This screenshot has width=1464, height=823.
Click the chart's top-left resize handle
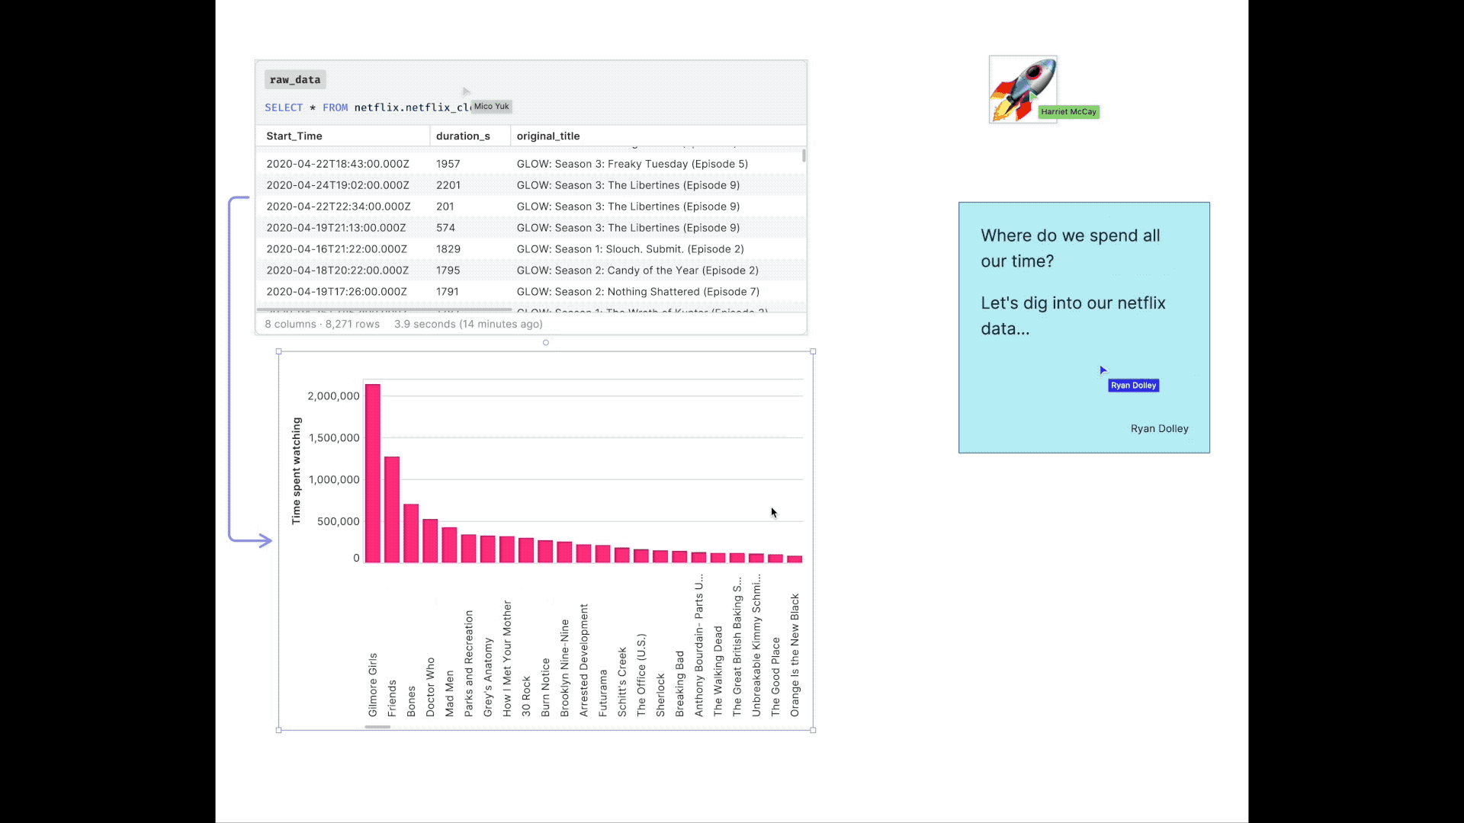click(x=279, y=352)
